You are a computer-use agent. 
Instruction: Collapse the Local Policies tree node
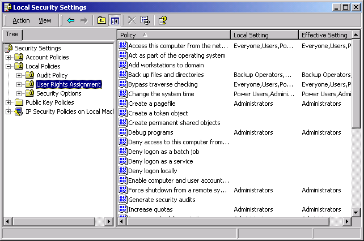pos(9,66)
